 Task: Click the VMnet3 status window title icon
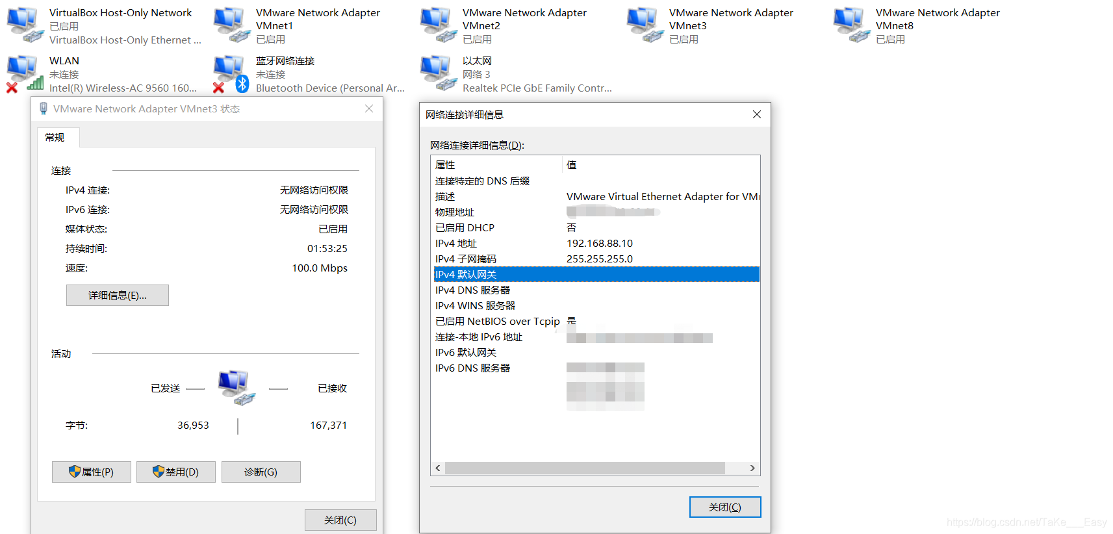click(44, 108)
